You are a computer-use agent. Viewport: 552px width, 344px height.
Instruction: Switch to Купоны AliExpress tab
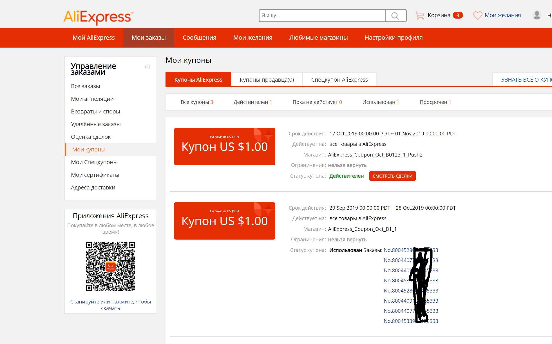click(198, 79)
